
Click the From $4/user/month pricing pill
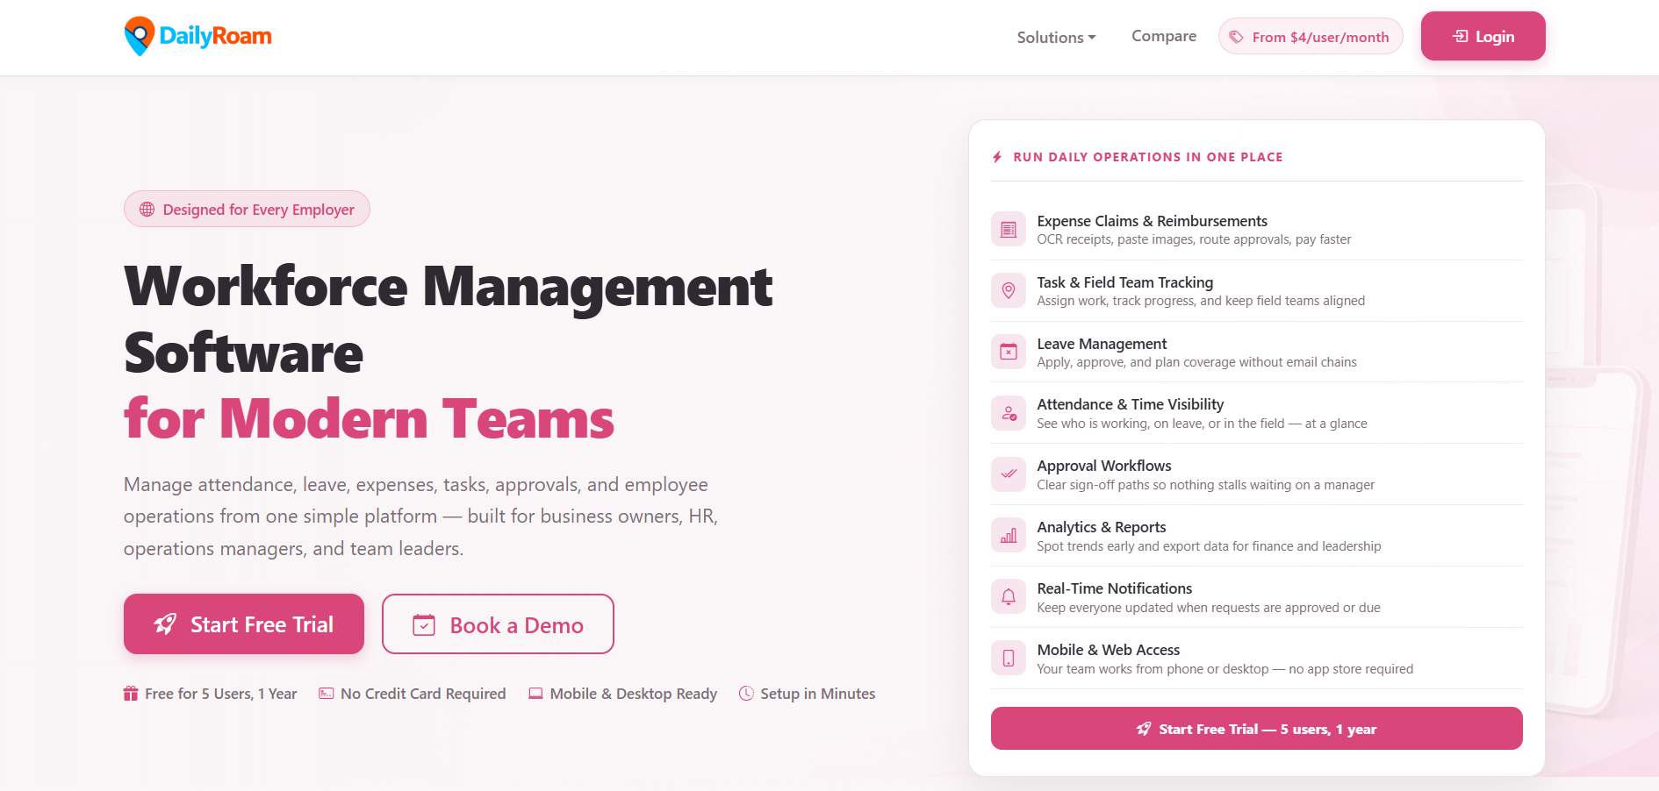pyautogui.click(x=1311, y=37)
